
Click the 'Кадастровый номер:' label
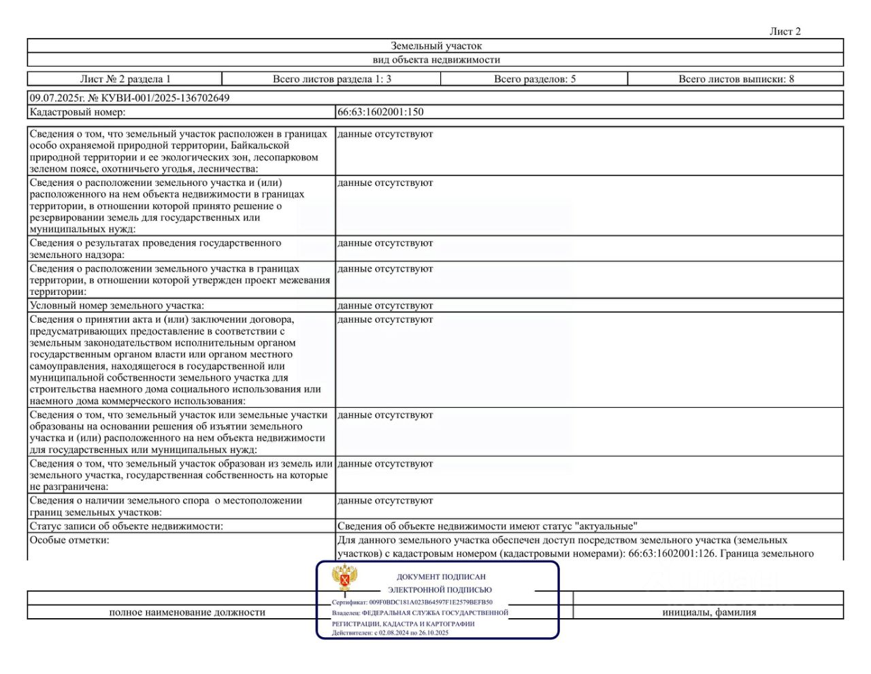pos(78,112)
